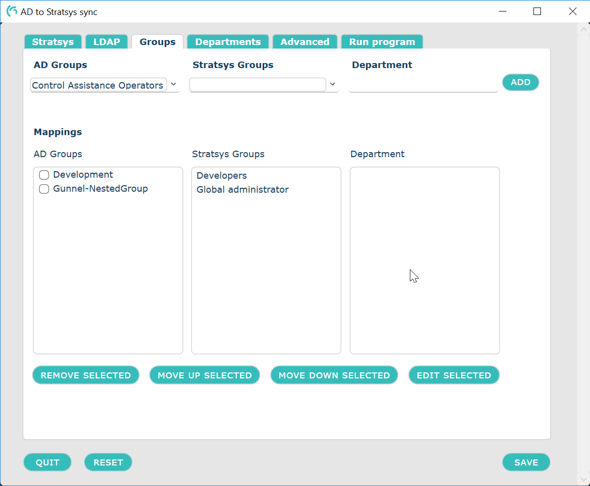Expand the Stratsys Groups dropdown arrow
Screen dimensions: 590x486
333,84
